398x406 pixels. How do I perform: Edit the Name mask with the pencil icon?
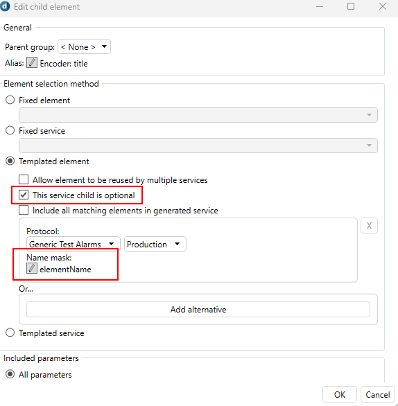[x=32, y=268]
